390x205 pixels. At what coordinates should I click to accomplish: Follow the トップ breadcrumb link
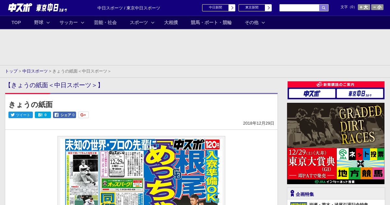click(x=11, y=71)
